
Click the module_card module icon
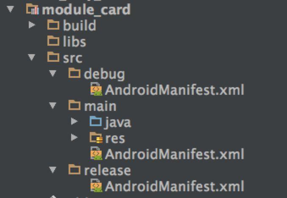pyautogui.click(x=33, y=9)
